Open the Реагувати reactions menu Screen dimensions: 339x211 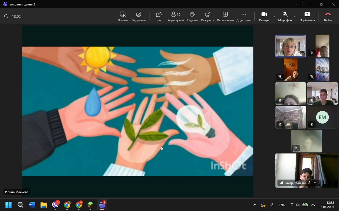pyautogui.click(x=207, y=16)
